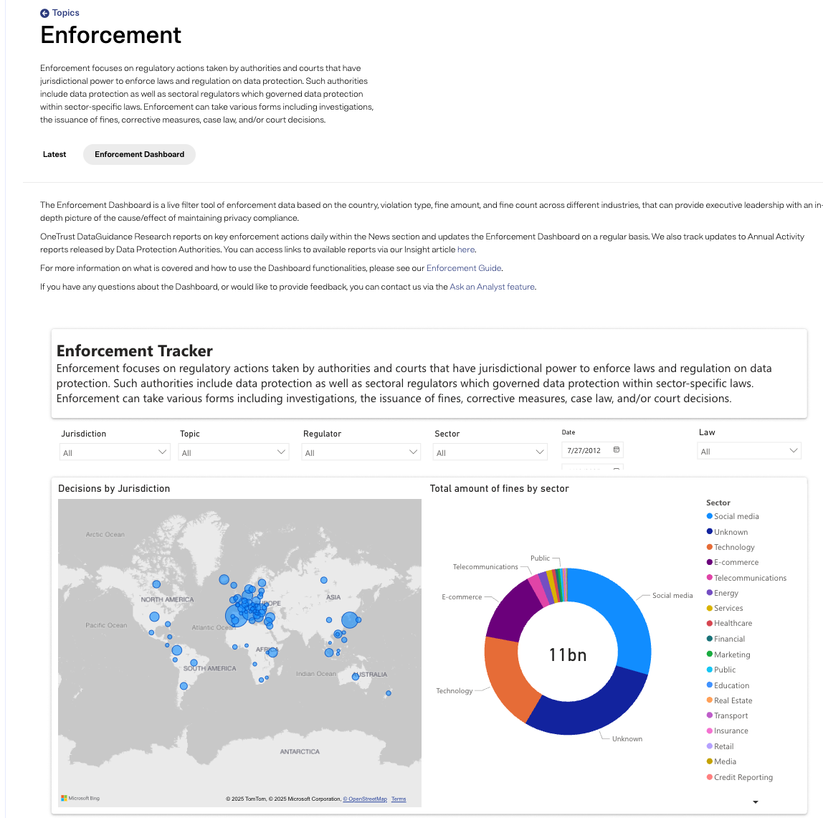Switch to the Latest tab
The image size is (823, 818).
[54, 154]
